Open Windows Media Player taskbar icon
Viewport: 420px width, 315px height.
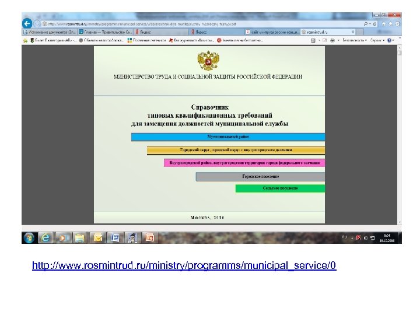pyautogui.click(x=63, y=238)
